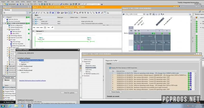The height and width of the screenshot is (108, 204).
Task: Click the zoom magnifier icon in device view toolbar
Action: (162, 14)
